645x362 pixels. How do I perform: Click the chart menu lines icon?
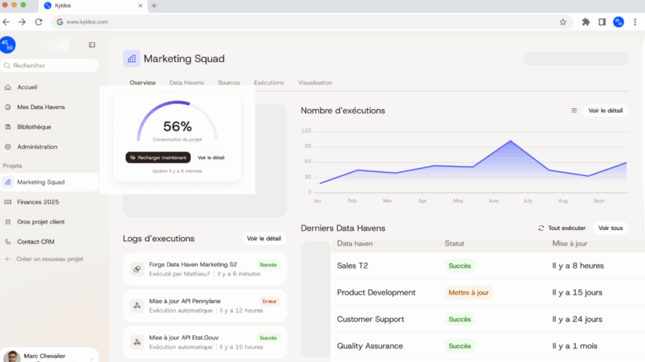click(x=574, y=111)
